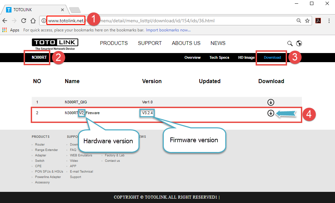Open the E-mail Technical Support link
335x203 pixels.
tap(81, 174)
